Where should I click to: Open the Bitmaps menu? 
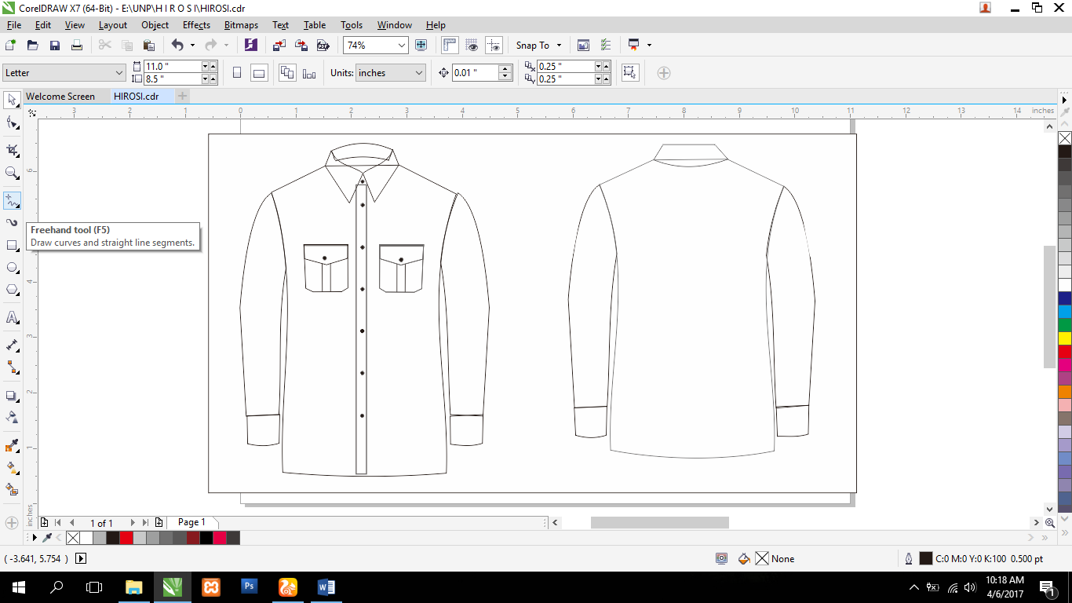tap(240, 24)
